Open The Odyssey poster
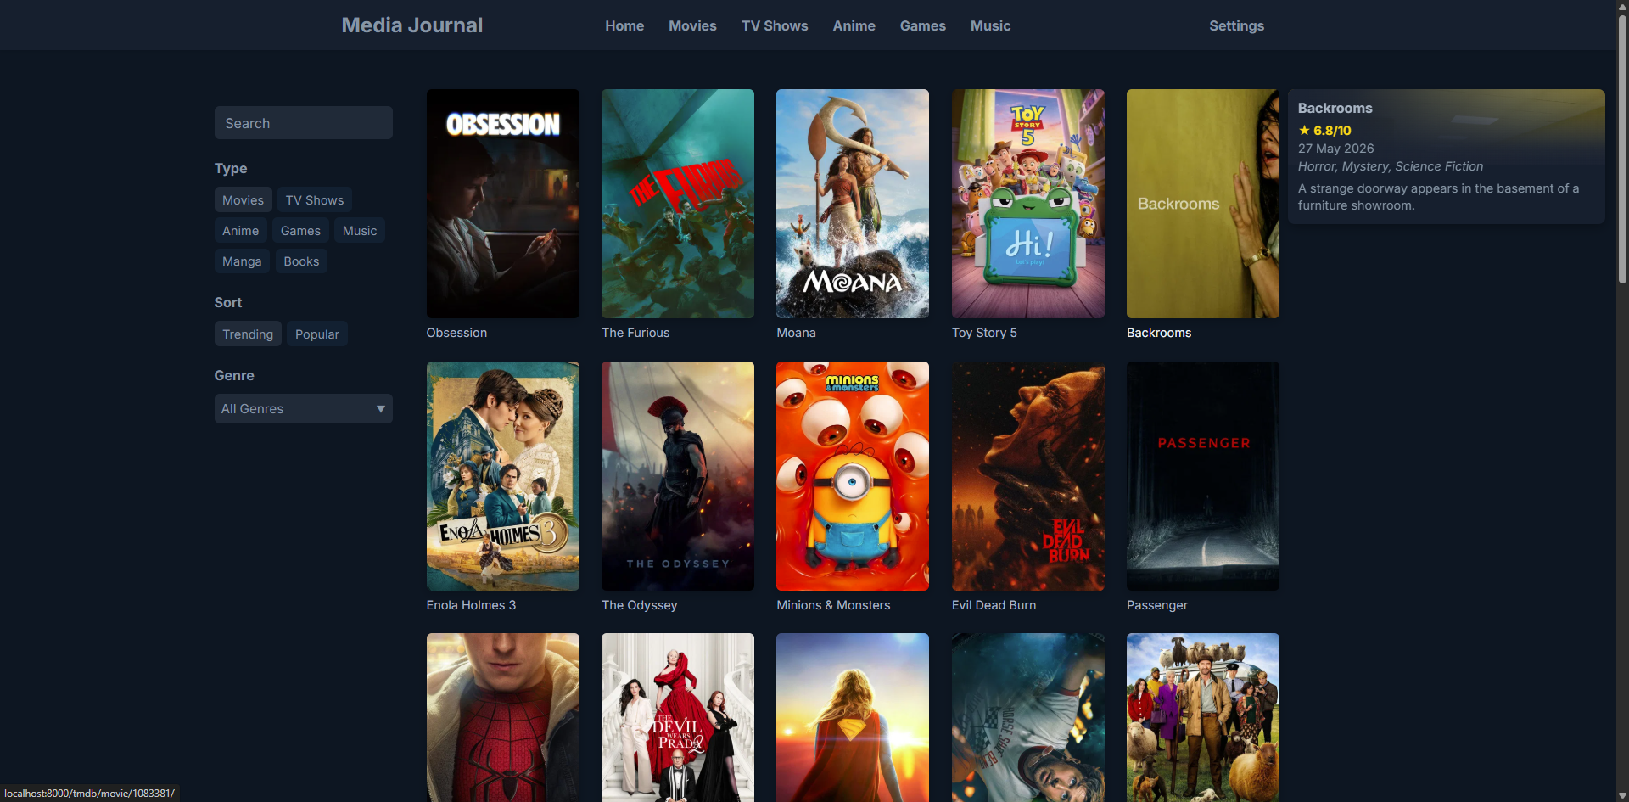 click(x=678, y=476)
